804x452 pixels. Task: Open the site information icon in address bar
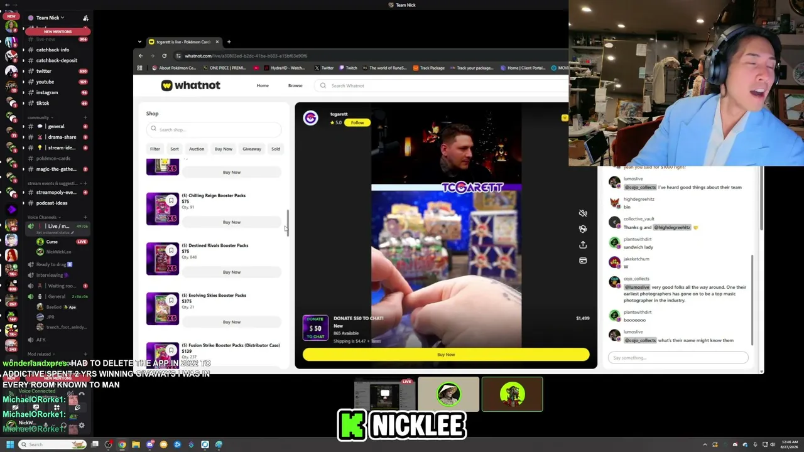178,56
